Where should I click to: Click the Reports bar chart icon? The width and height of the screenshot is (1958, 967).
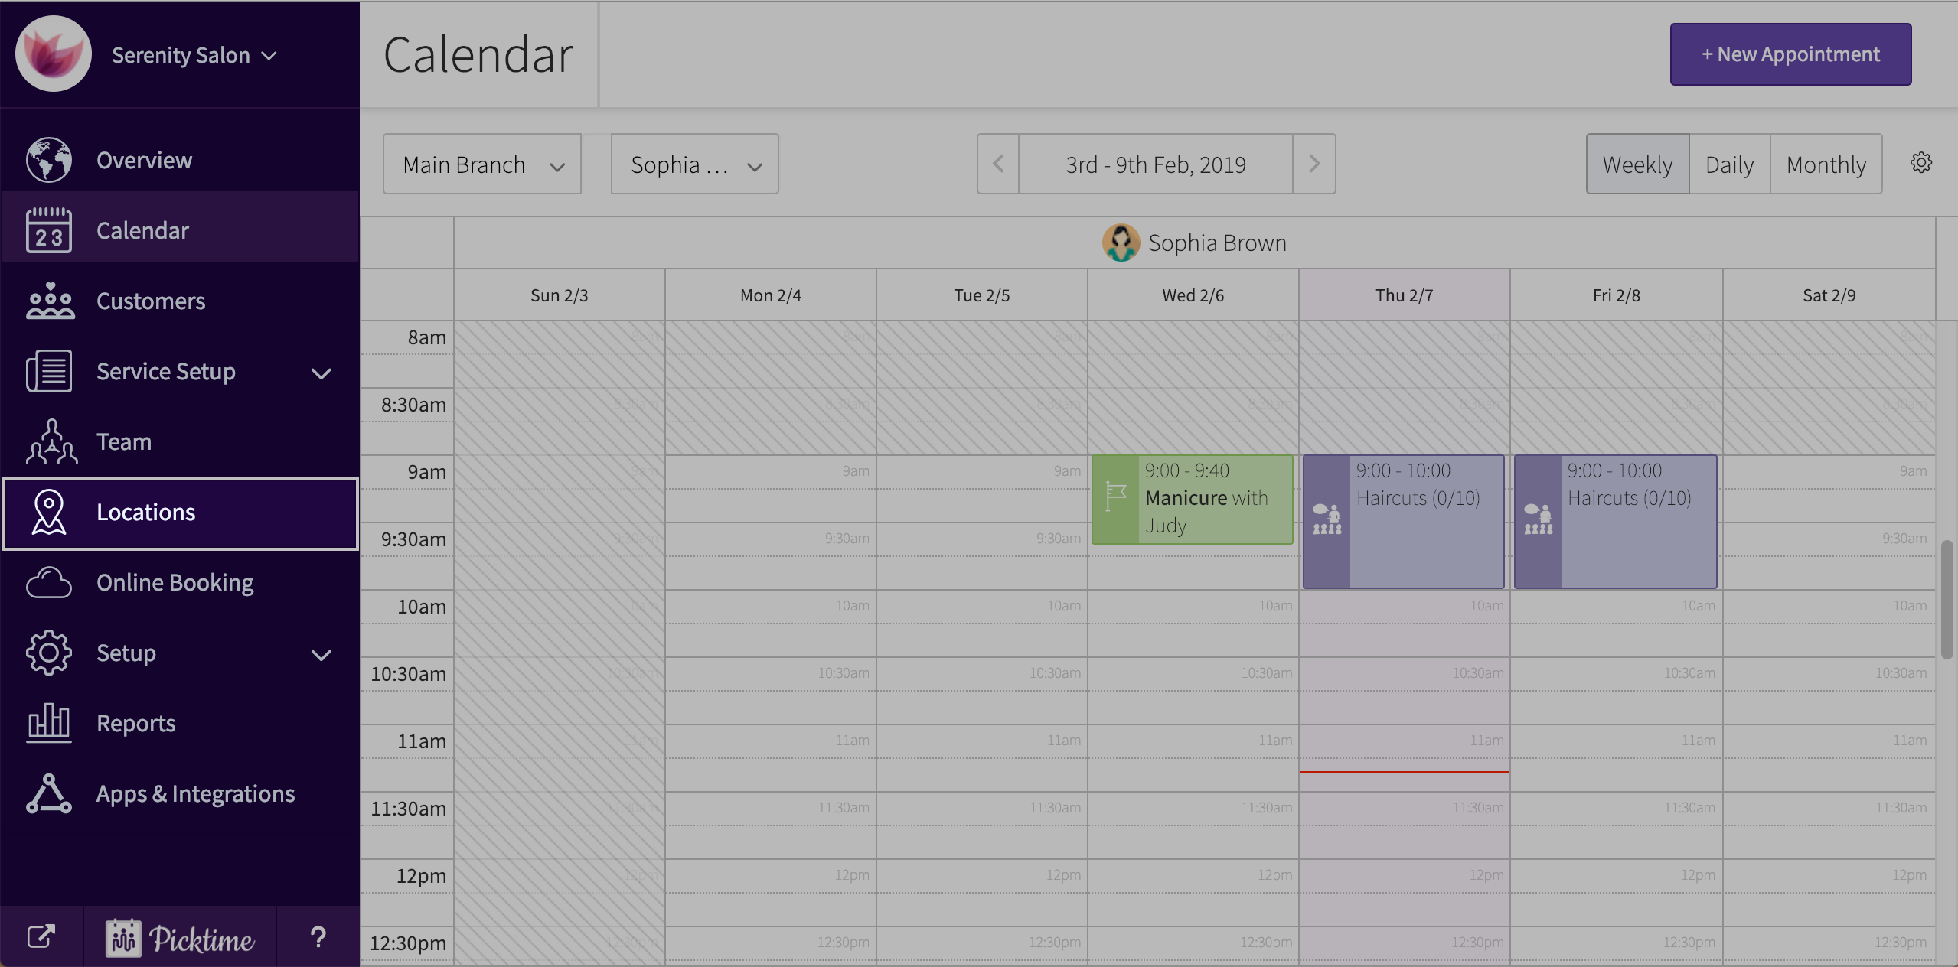[x=49, y=723]
